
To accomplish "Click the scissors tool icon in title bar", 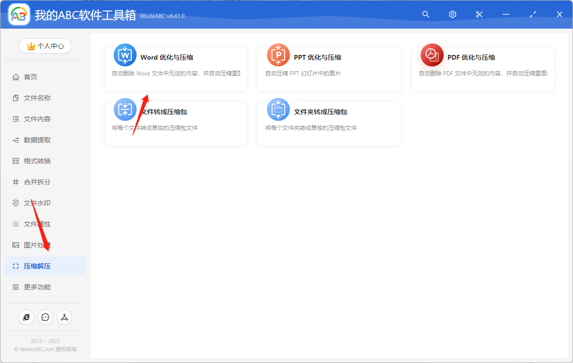I will tap(479, 14).
